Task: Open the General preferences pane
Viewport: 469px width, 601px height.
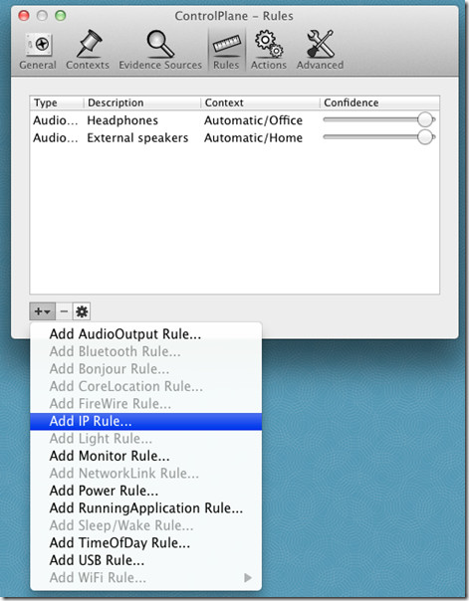Action: (x=38, y=51)
